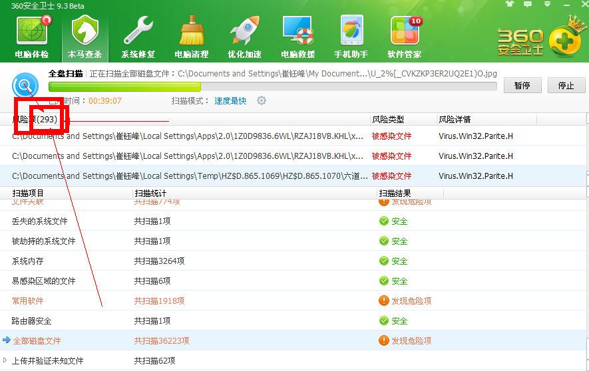Click the 扫描统计 column header
This screenshot has width=589, height=371.
pos(150,193)
